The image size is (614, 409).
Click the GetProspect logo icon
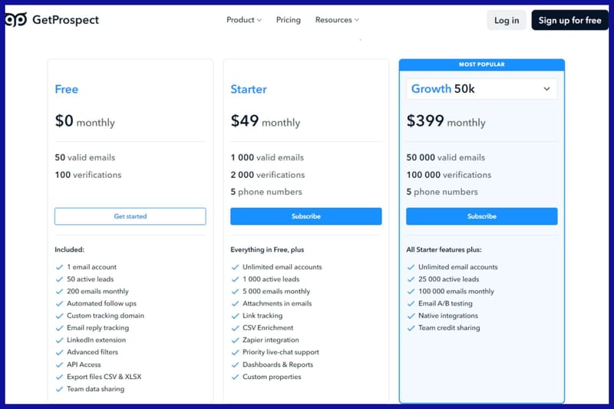[15, 20]
